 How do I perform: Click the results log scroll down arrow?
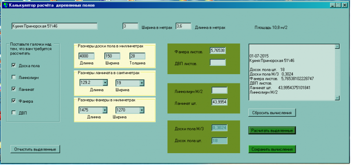pos(337,98)
